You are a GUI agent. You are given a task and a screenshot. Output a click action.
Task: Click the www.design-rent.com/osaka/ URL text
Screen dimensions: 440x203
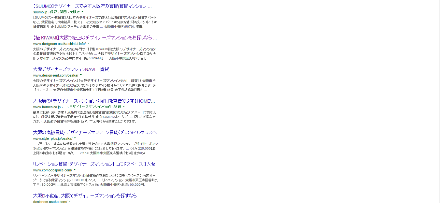[x=56, y=75]
